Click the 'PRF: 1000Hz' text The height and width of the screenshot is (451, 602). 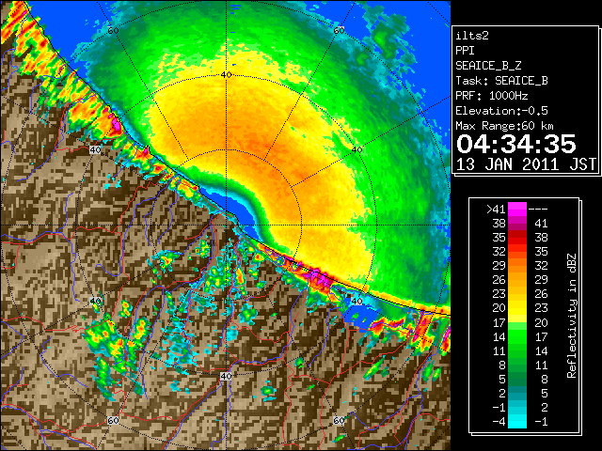[492, 96]
